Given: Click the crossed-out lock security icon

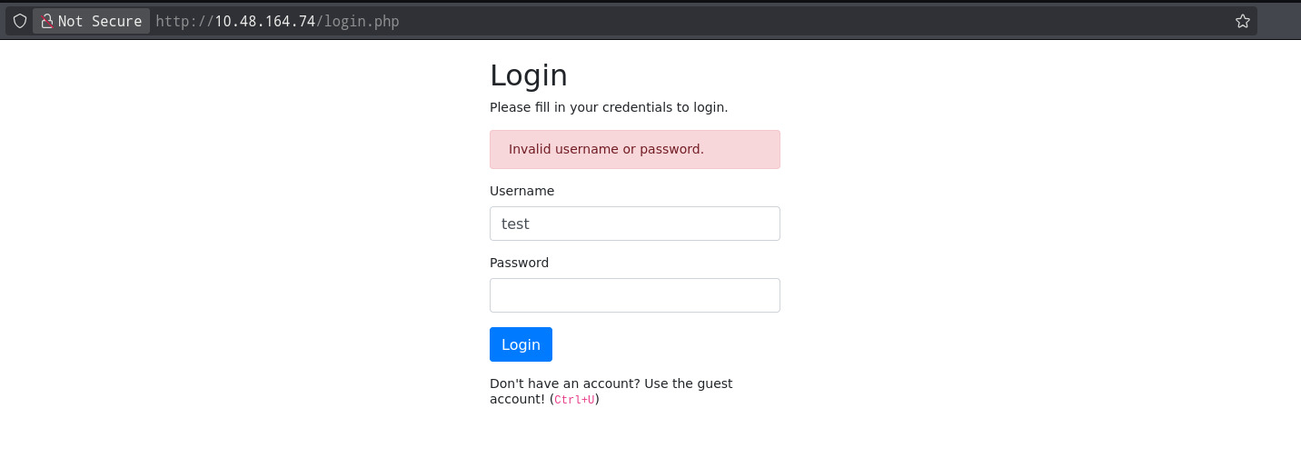Looking at the screenshot, I should (46, 21).
